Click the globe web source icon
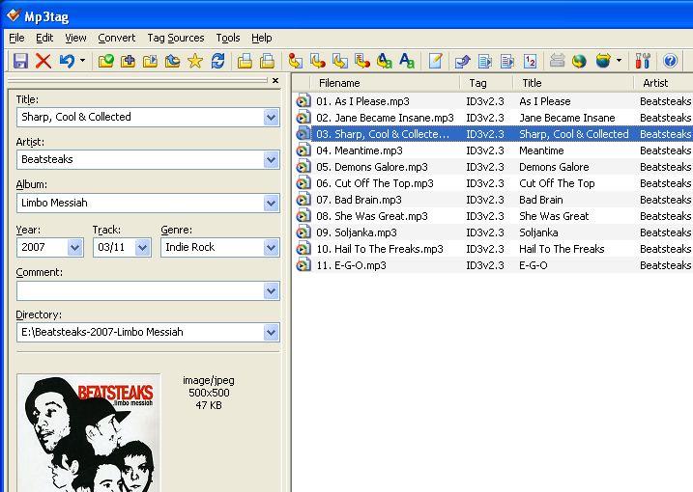 point(579,61)
